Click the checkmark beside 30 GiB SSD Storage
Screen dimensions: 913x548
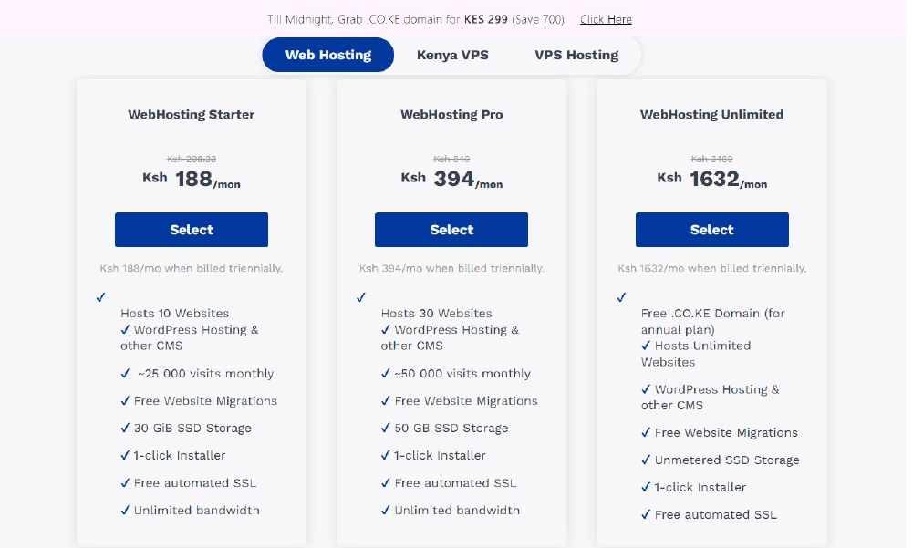tap(126, 428)
